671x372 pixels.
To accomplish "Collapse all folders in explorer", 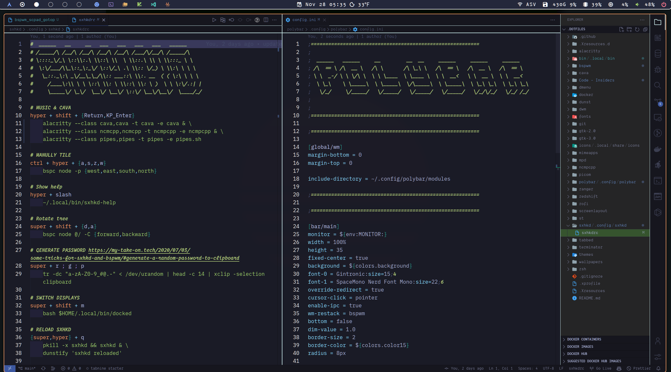I will pos(645,29).
